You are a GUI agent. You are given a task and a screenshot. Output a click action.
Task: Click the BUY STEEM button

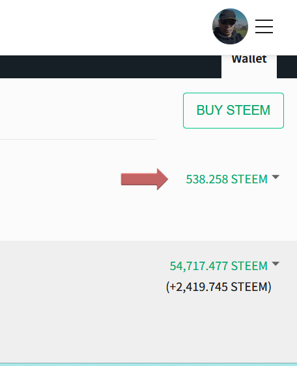pyautogui.click(x=233, y=110)
